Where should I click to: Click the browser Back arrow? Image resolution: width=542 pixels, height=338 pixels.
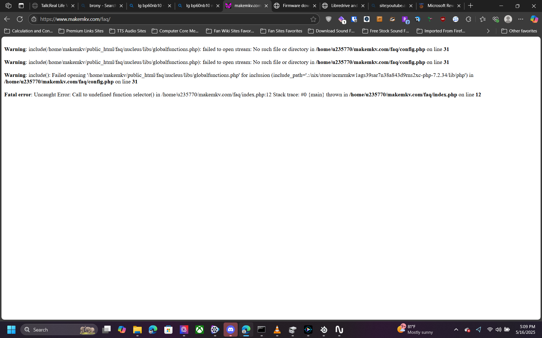7,19
